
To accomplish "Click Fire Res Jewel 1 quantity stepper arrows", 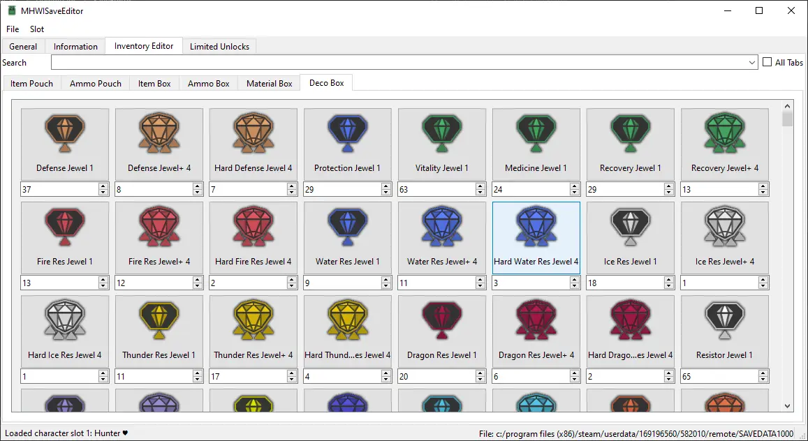I will click(103, 283).
